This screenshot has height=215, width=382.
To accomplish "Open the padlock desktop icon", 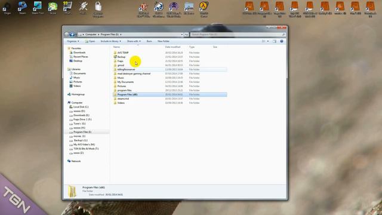I will click(x=98, y=10).
